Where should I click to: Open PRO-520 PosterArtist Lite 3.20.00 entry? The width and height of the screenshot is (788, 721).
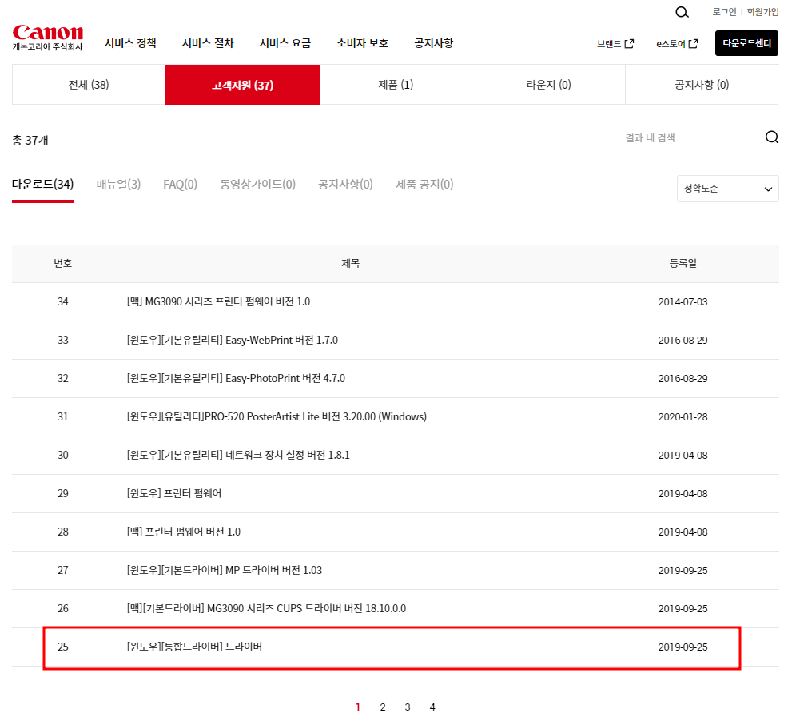pyautogui.click(x=277, y=416)
